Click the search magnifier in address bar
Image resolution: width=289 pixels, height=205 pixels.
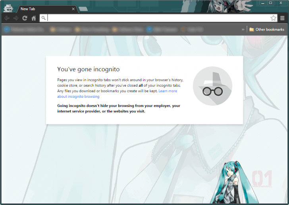(43, 18)
